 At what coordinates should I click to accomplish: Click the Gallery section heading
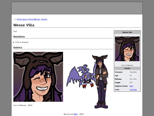click(18, 48)
